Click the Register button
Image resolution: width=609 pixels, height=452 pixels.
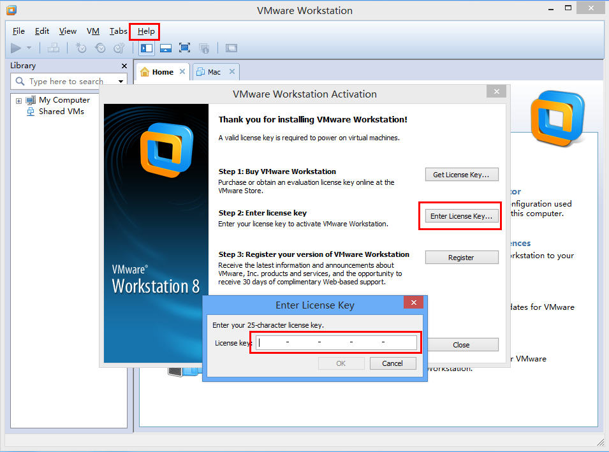pyautogui.click(x=462, y=258)
